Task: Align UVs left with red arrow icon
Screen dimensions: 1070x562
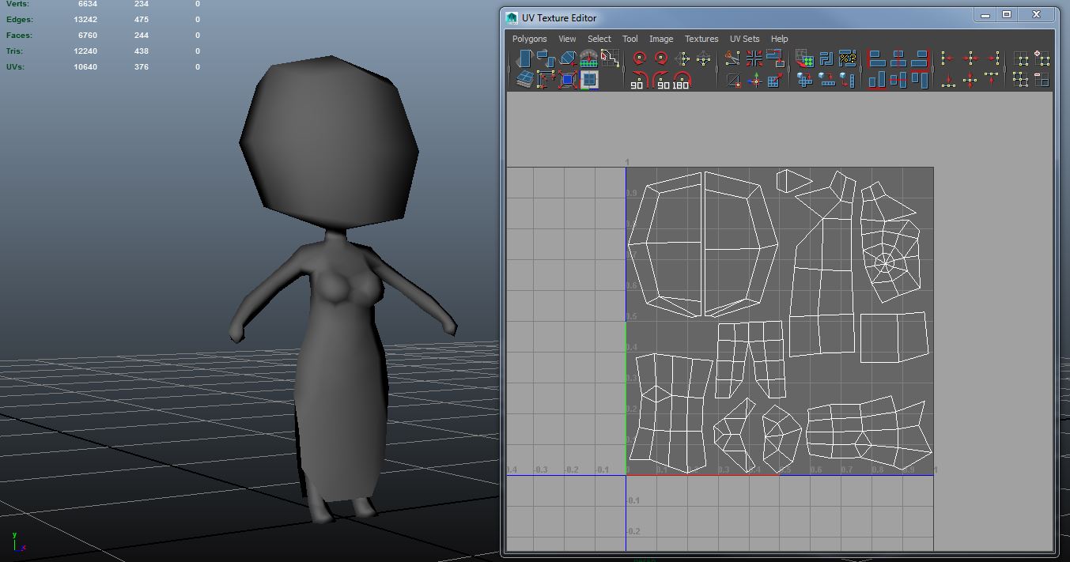Action: pyautogui.click(x=947, y=58)
